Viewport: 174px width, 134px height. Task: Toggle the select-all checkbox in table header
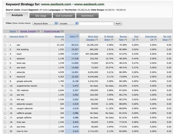pyautogui.click(x=5, y=36)
